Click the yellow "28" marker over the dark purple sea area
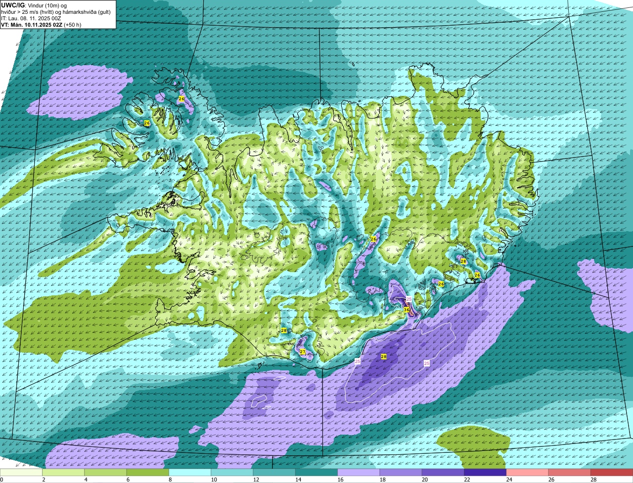 384,356
